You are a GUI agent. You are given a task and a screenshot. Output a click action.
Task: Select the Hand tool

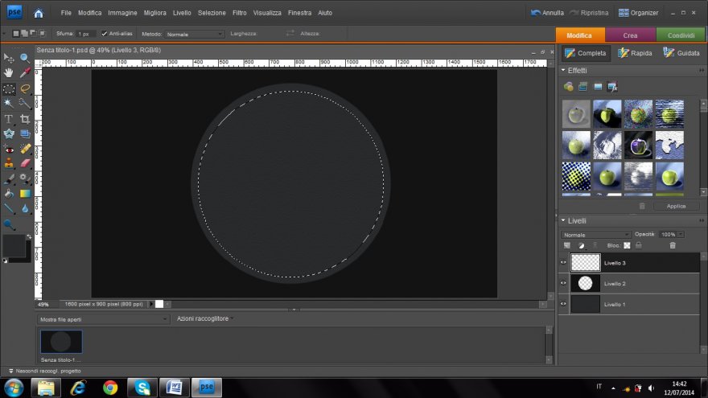pyautogui.click(x=9, y=73)
